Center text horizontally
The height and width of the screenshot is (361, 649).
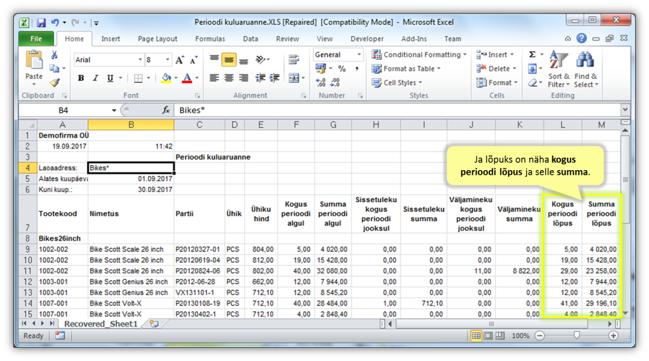[x=229, y=78]
